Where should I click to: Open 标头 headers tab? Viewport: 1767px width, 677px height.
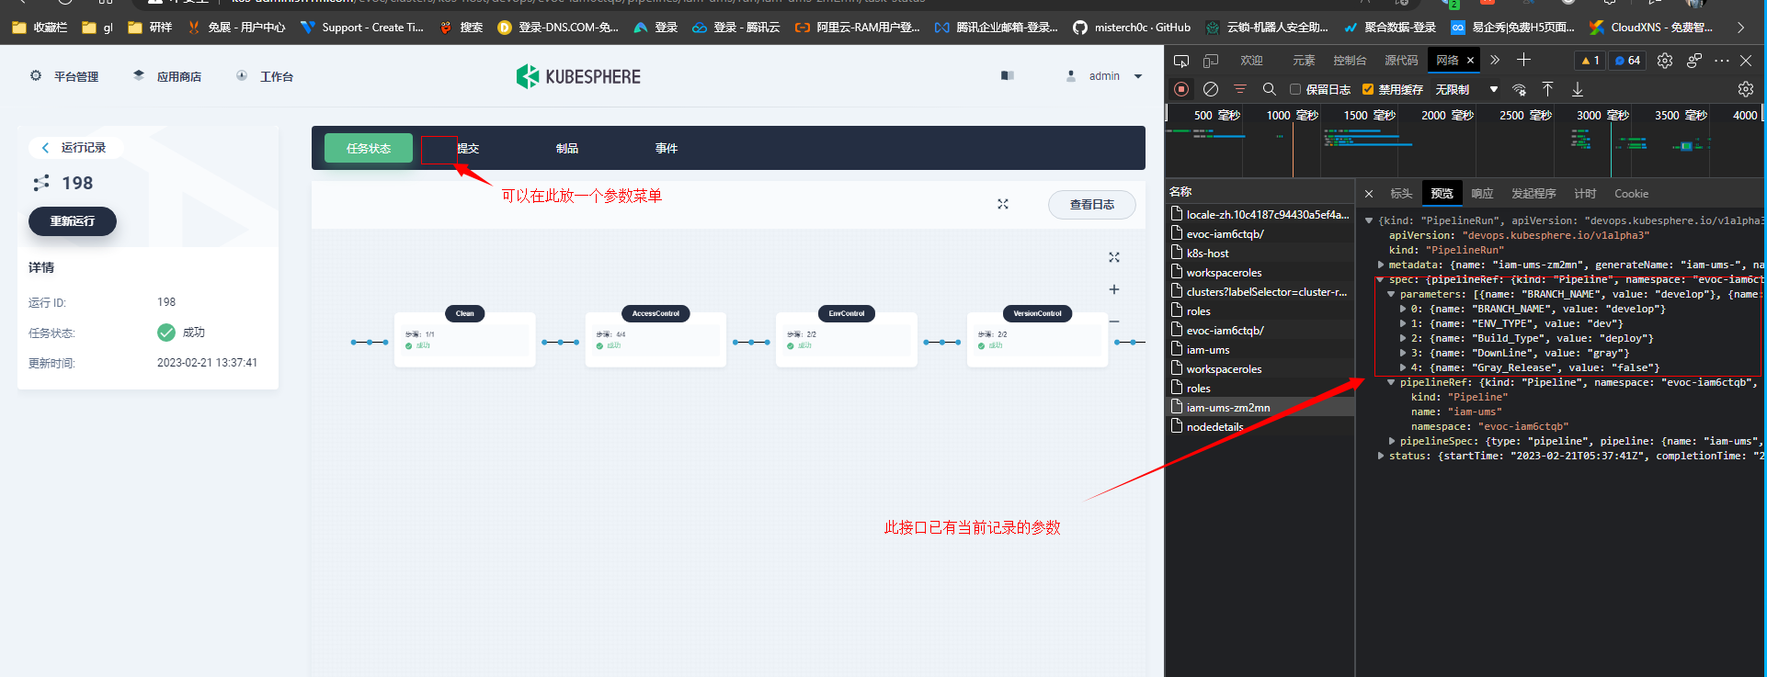click(1401, 194)
